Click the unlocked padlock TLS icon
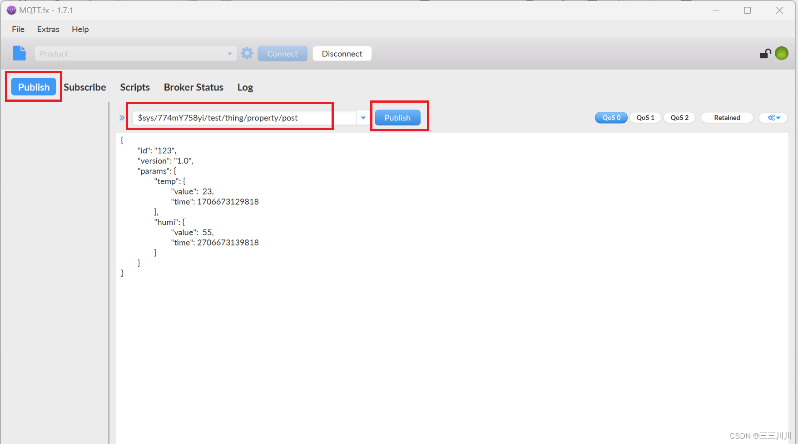Image resolution: width=798 pixels, height=444 pixels. click(x=765, y=54)
